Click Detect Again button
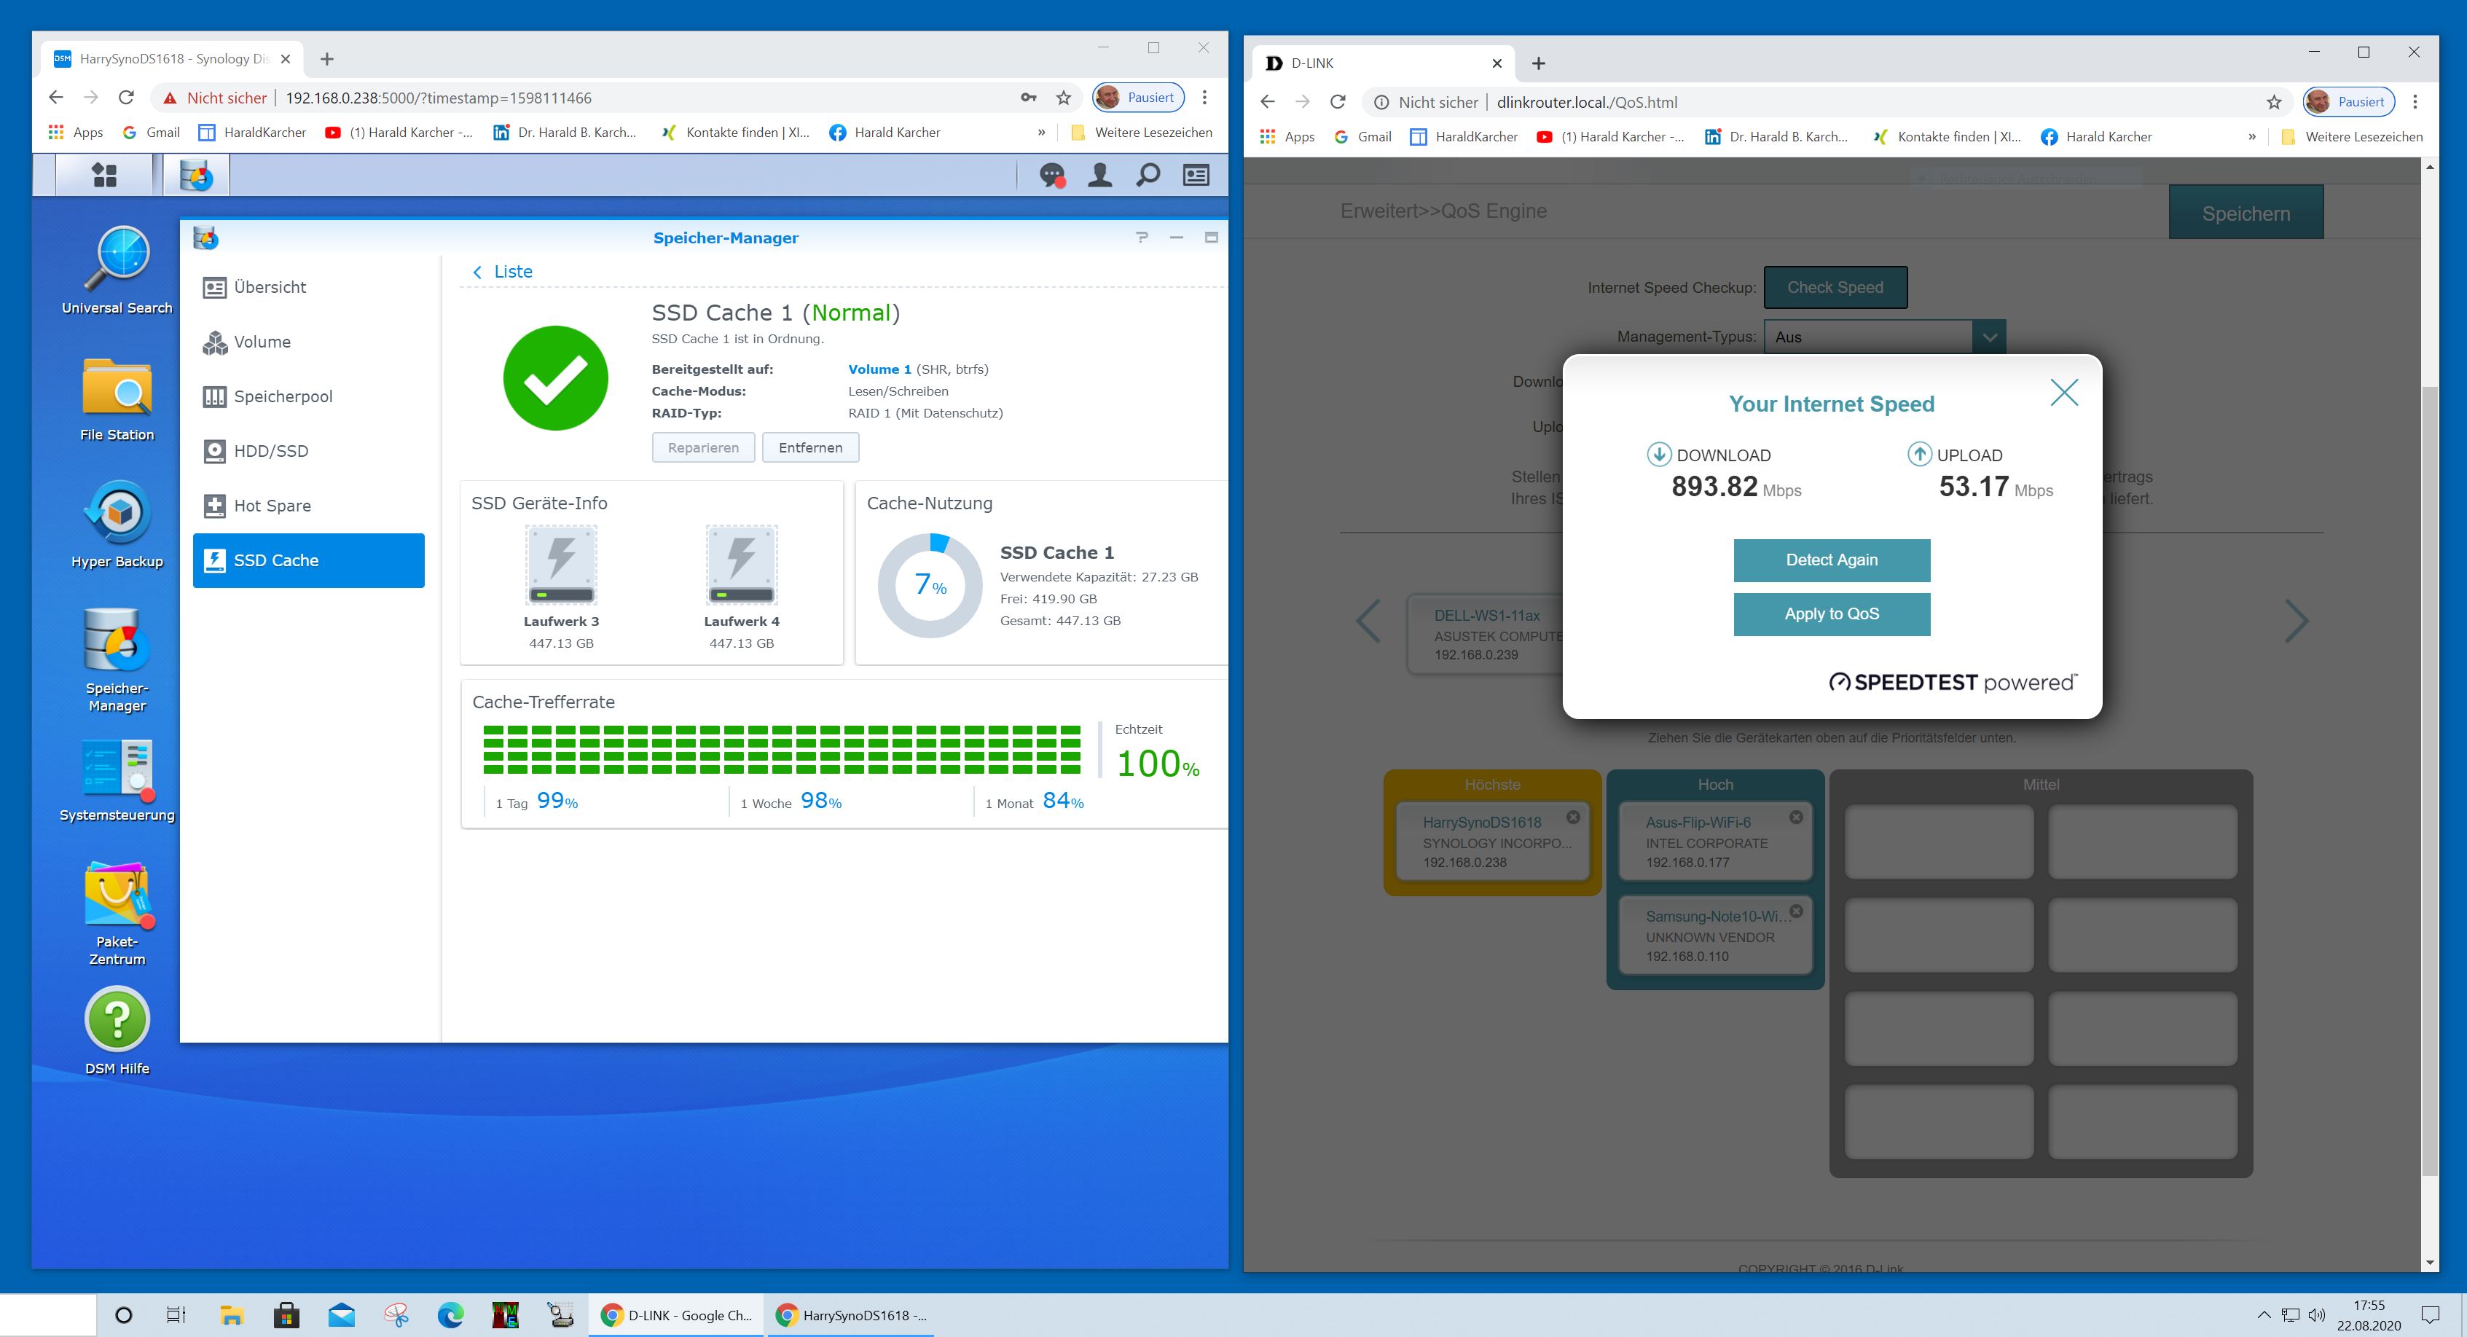The width and height of the screenshot is (2467, 1337). coord(1831,560)
